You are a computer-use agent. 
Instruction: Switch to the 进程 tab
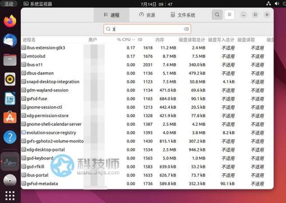(x=112, y=15)
